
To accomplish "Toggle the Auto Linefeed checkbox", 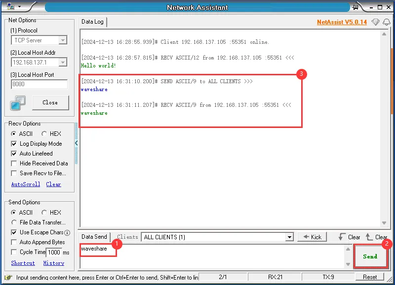I will click(14, 154).
